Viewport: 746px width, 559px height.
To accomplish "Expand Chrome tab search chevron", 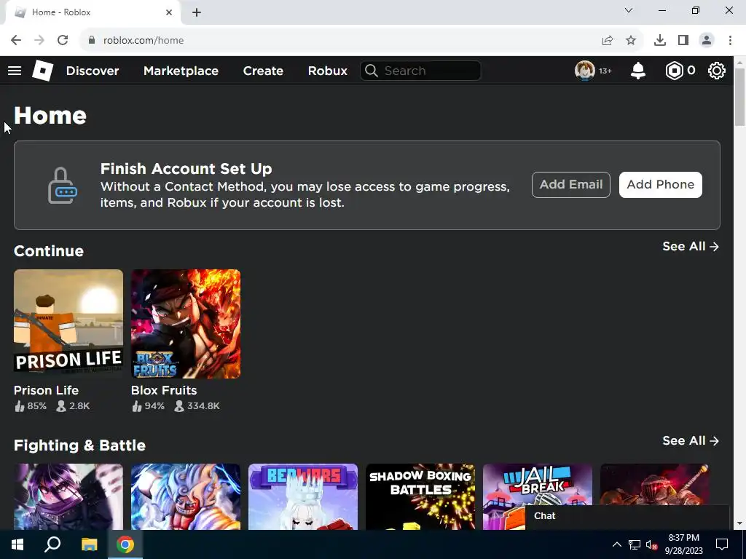I will click(629, 10).
